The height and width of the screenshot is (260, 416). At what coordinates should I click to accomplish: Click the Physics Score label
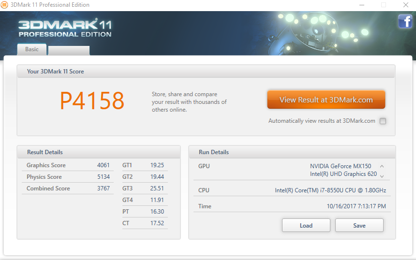click(44, 177)
